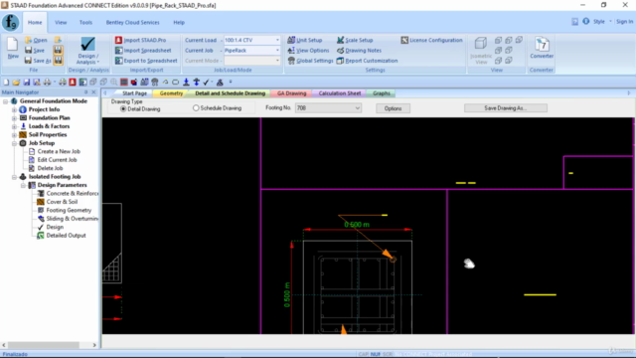Switch to GA Drawing tab
Image resolution: width=636 pixels, height=358 pixels.
tap(291, 93)
